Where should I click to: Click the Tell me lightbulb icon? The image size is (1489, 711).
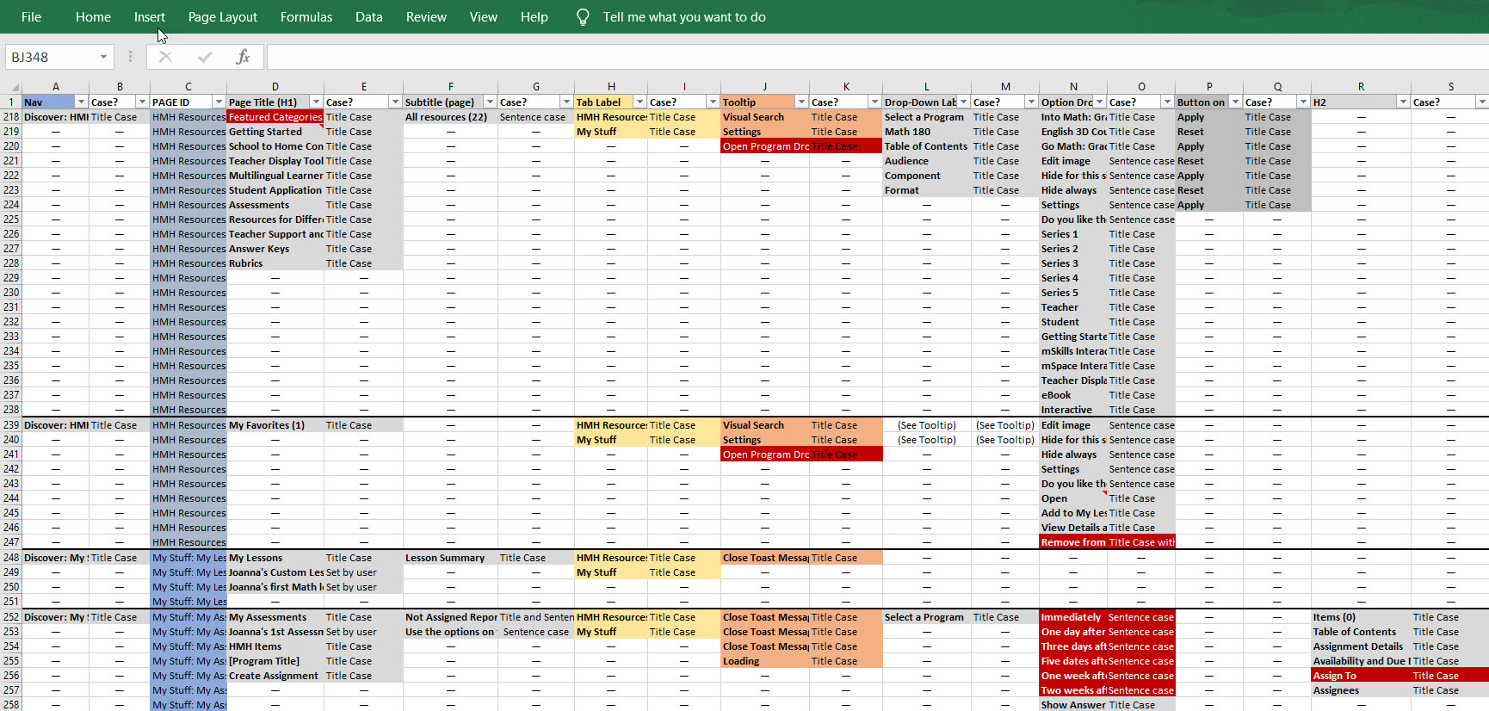[583, 17]
